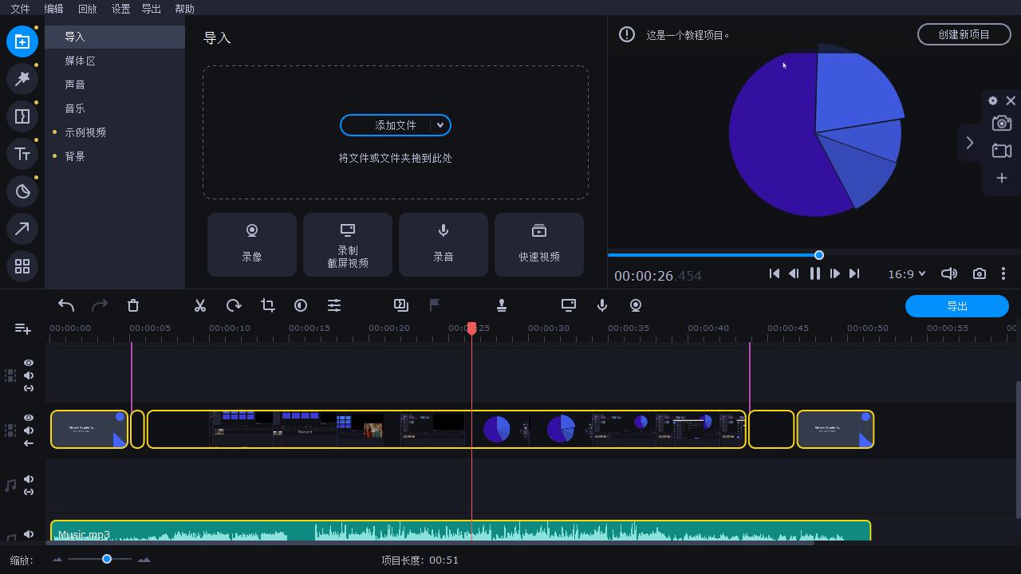Open the 回放 menu
The width and height of the screenshot is (1021, 574).
click(87, 9)
